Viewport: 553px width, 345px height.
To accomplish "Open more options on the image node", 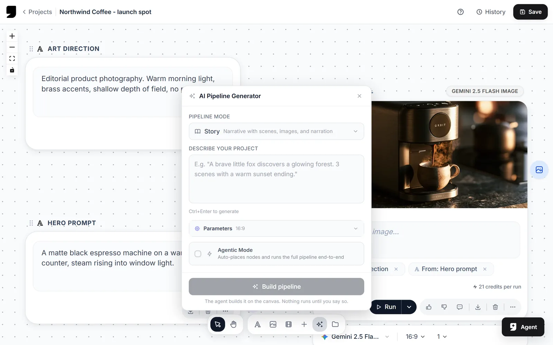I will [513, 307].
